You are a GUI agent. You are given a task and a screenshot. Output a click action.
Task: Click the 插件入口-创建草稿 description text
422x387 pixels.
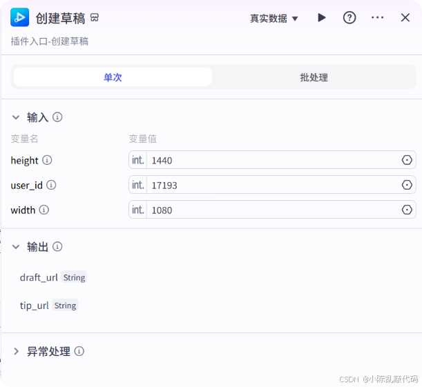point(50,41)
